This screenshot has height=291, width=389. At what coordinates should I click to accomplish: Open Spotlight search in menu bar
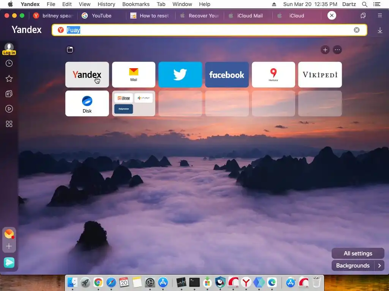[x=364, y=4]
